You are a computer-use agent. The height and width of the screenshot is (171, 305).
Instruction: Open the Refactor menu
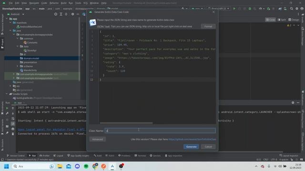click(54, 3)
